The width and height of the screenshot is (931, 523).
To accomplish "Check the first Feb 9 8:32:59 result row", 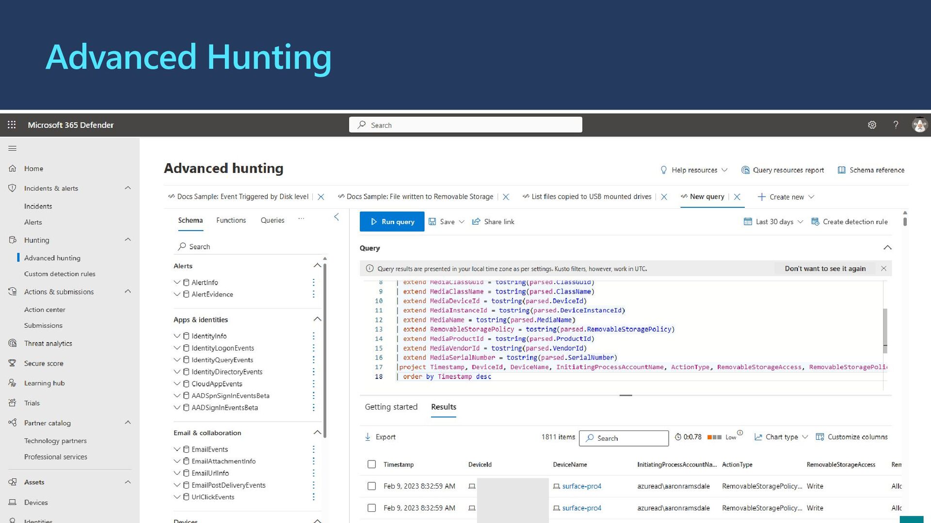I will coord(372,486).
